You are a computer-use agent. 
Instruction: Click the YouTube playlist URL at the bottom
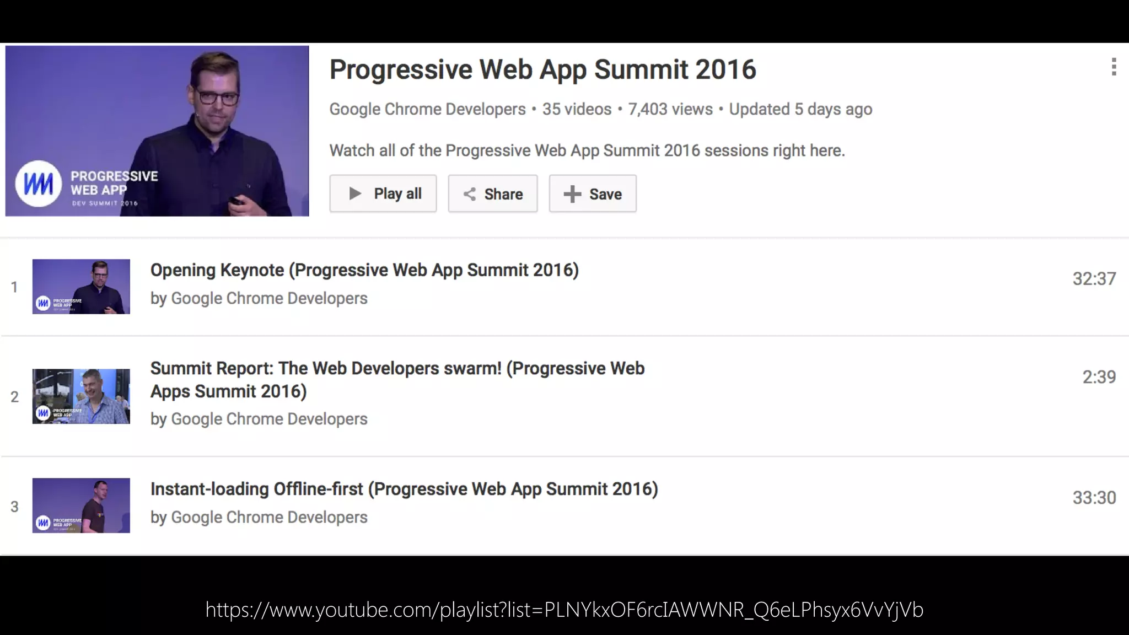(x=564, y=610)
